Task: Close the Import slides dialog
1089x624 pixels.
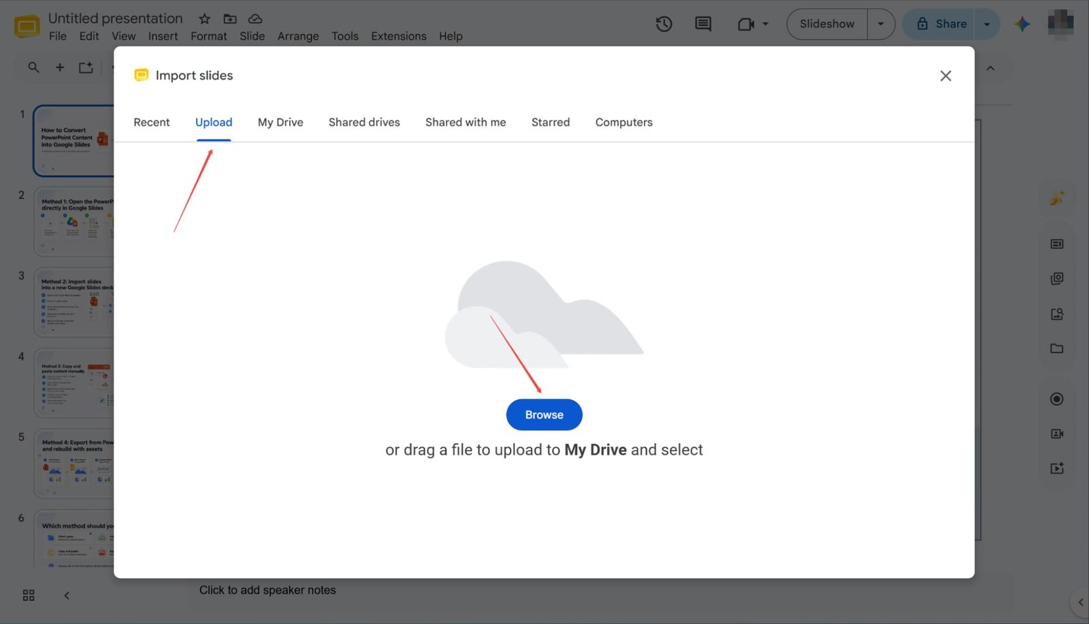Action: point(945,76)
